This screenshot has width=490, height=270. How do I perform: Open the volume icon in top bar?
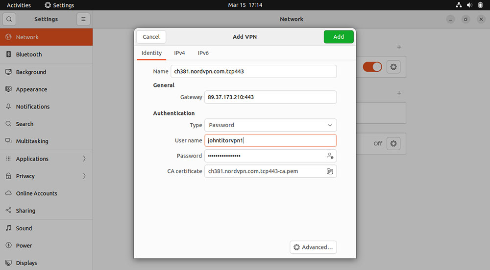click(x=469, y=5)
